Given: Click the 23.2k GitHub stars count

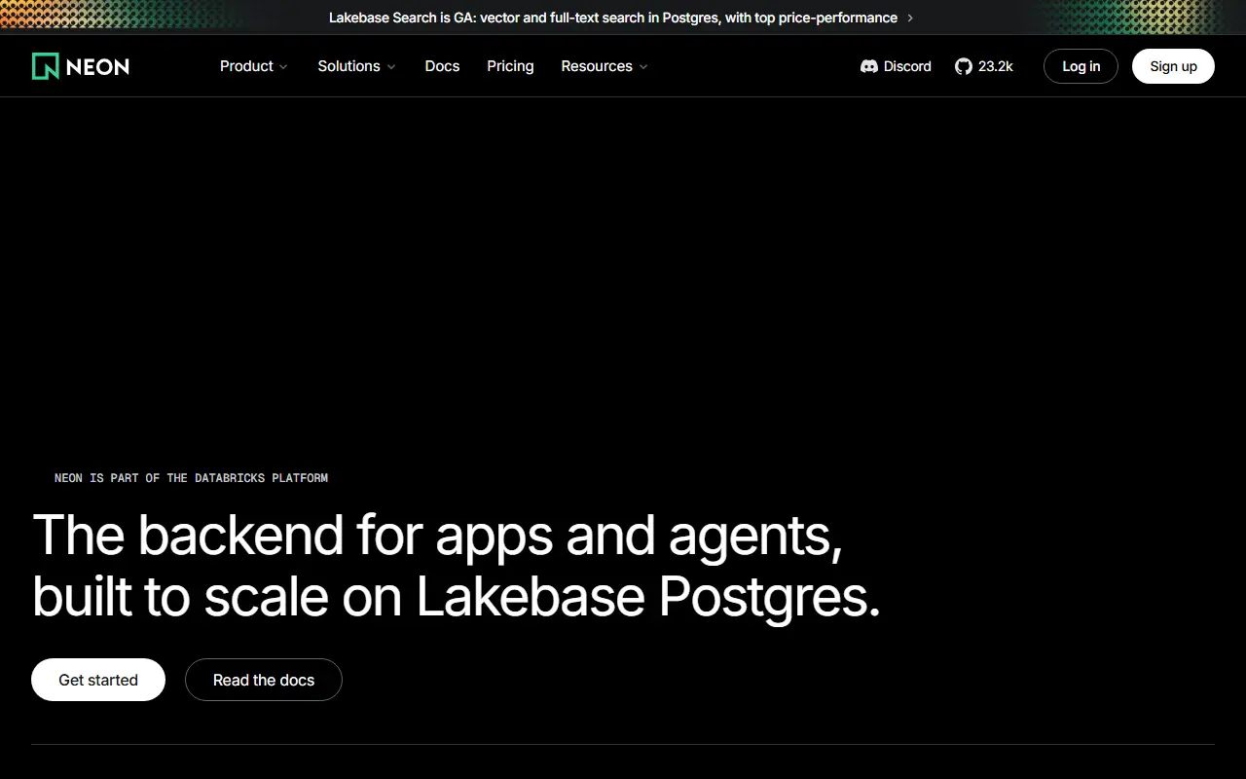Looking at the screenshot, I should coord(996,66).
